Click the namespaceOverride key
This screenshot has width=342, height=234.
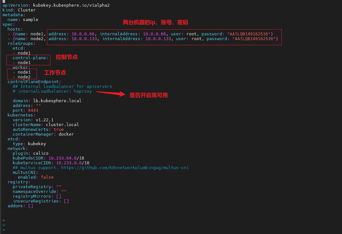35,192
